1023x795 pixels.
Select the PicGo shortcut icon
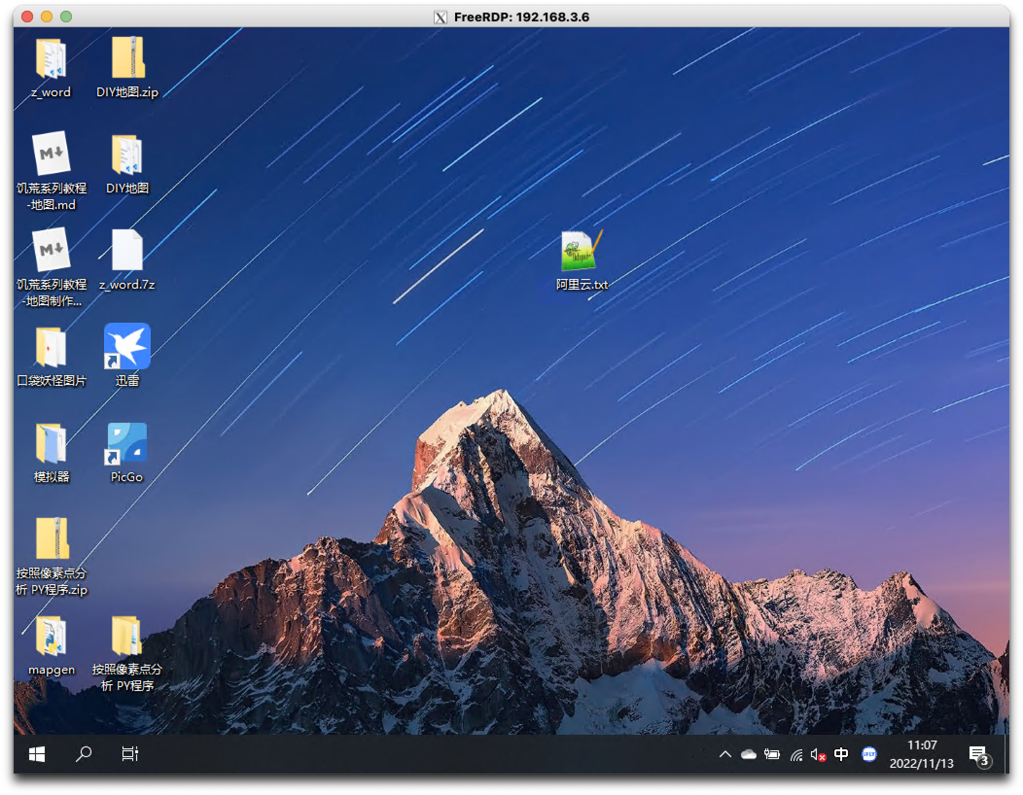pyautogui.click(x=127, y=443)
